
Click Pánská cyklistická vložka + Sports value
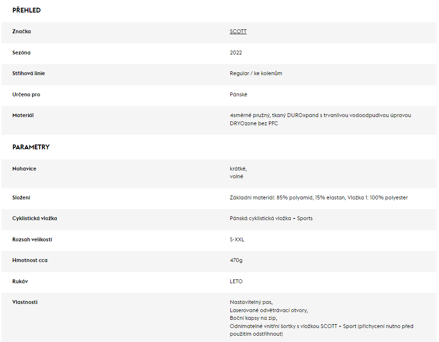[271, 218]
